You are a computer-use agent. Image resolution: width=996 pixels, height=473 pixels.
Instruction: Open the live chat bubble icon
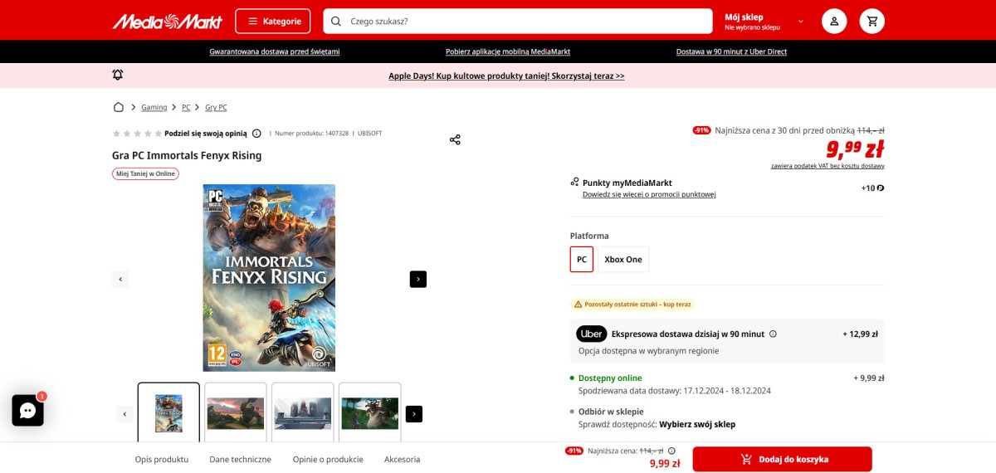point(27,410)
